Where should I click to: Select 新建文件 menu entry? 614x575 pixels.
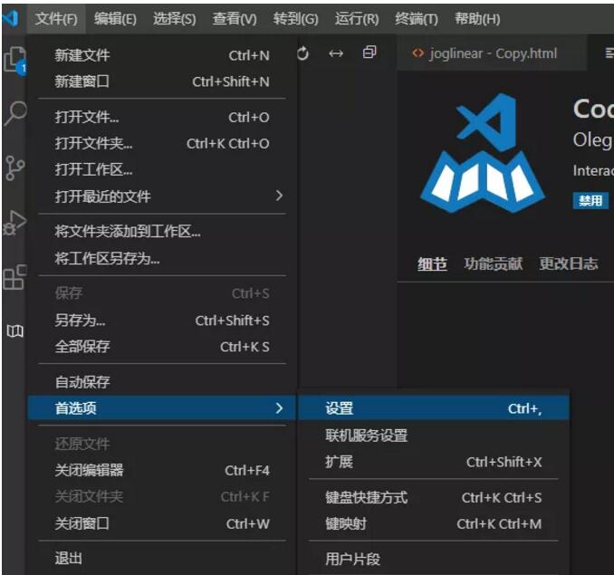[x=162, y=55]
